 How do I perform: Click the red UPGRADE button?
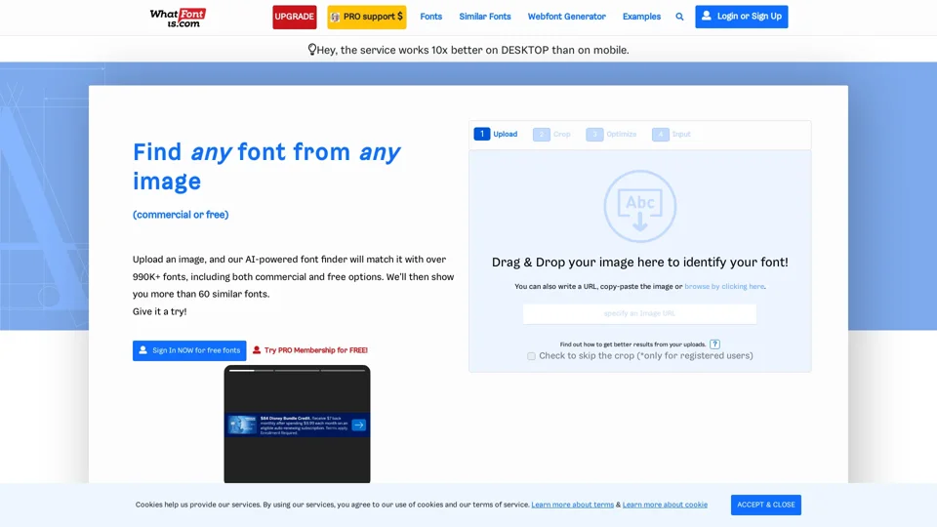tap(295, 17)
